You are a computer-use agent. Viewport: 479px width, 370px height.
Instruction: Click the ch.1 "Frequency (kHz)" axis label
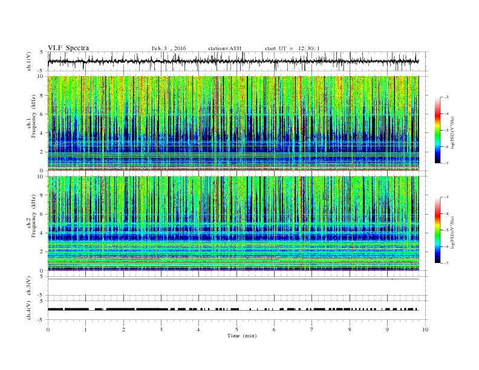click(34, 115)
